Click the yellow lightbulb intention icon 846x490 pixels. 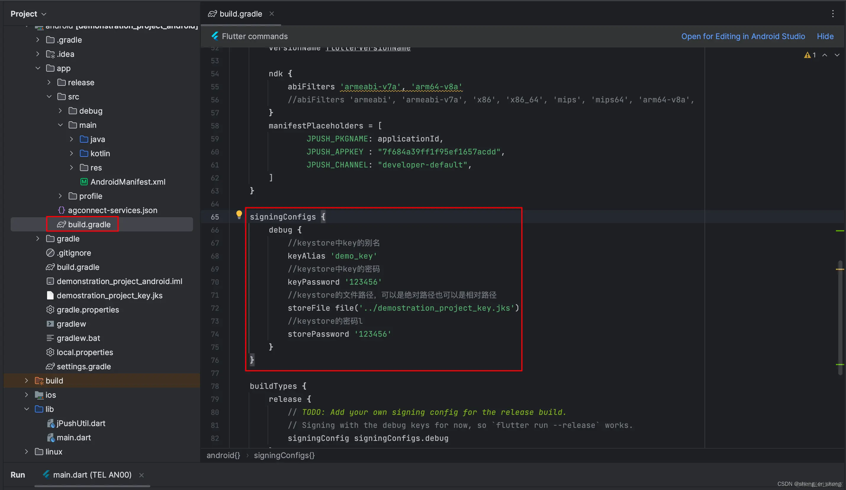[239, 215]
